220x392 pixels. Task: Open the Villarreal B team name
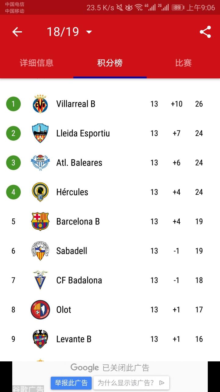tap(76, 104)
